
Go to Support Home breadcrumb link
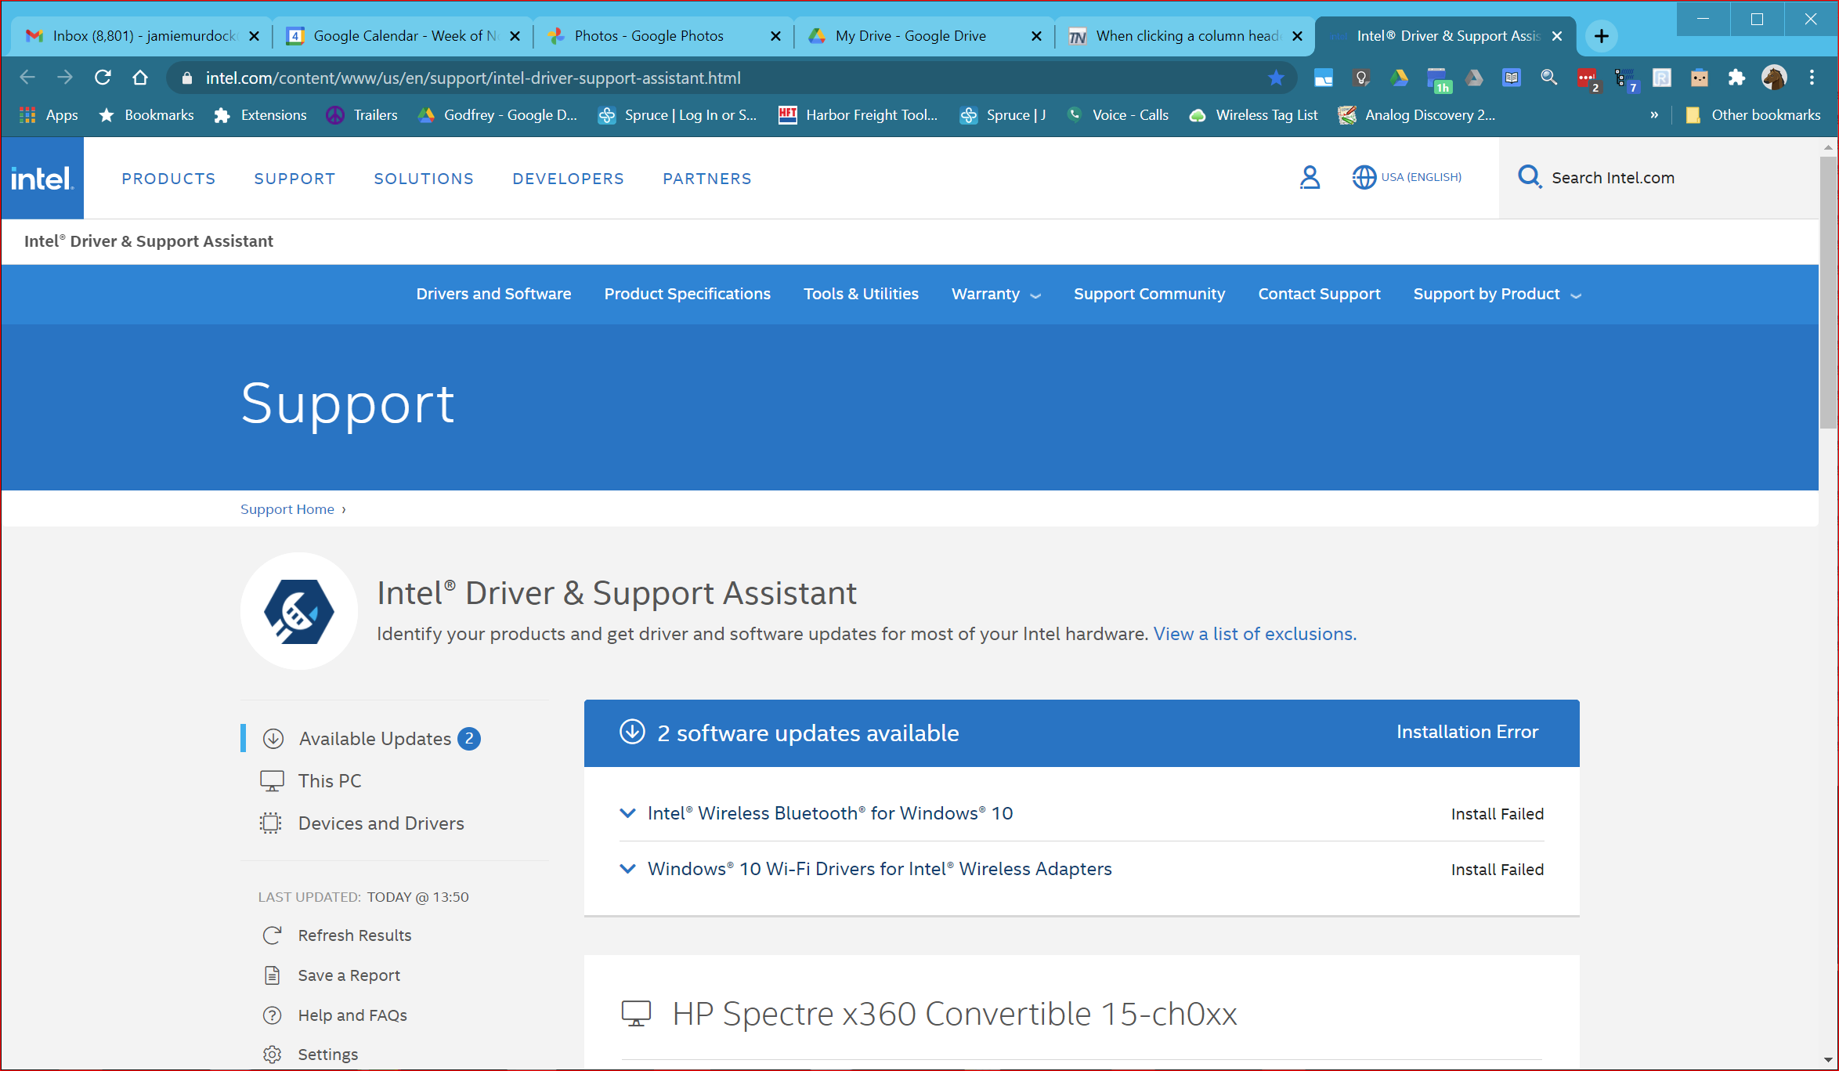287,509
